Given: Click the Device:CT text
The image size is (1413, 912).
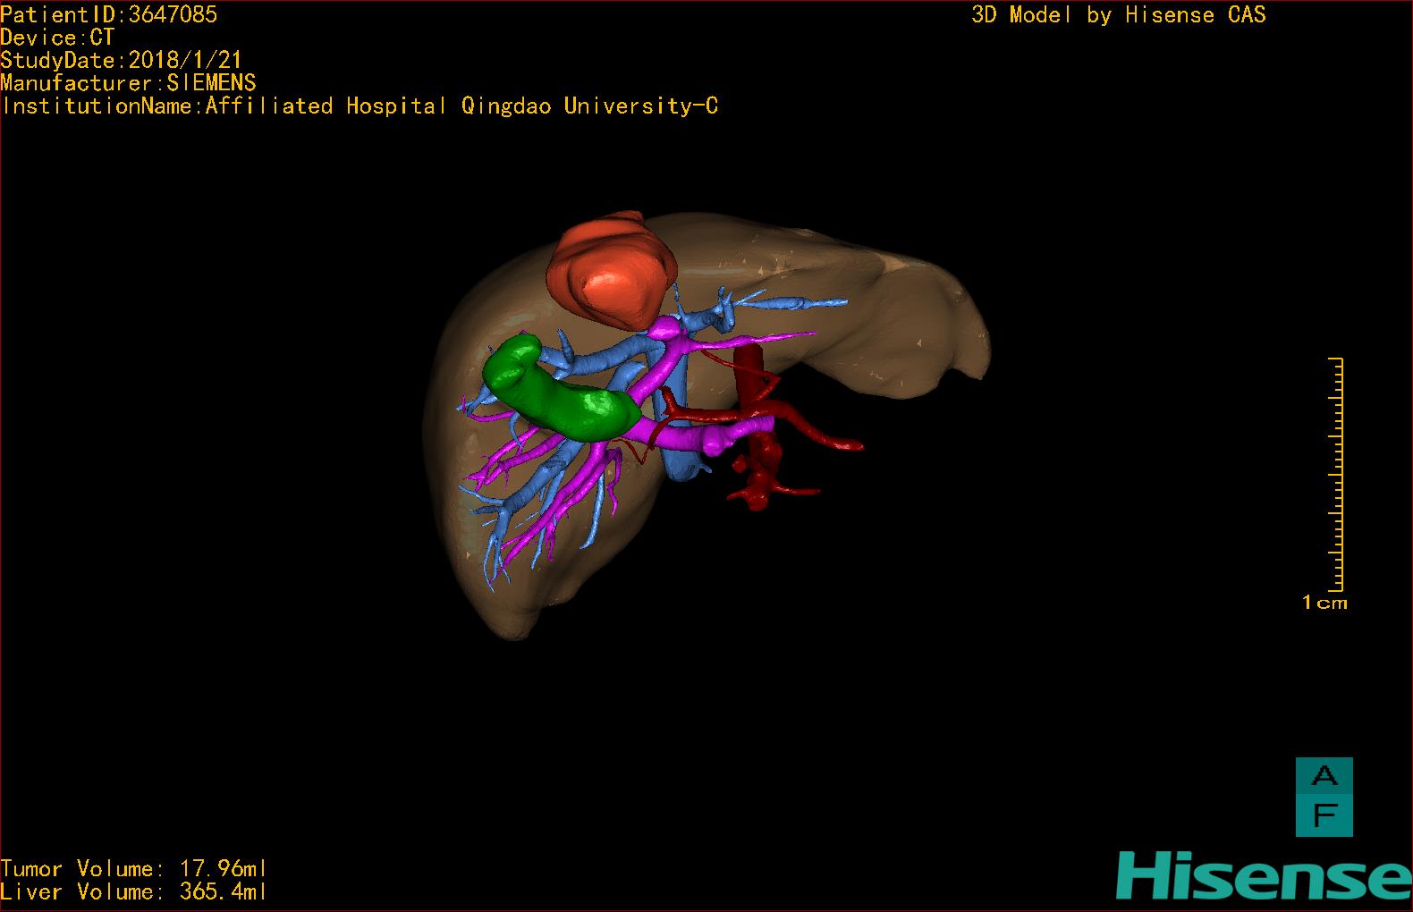Looking at the screenshot, I should pyautogui.click(x=57, y=38).
